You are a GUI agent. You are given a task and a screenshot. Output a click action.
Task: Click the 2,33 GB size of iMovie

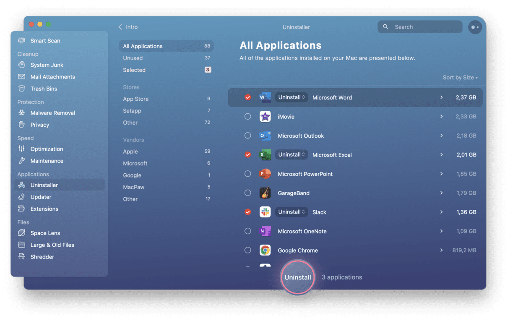pos(466,117)
